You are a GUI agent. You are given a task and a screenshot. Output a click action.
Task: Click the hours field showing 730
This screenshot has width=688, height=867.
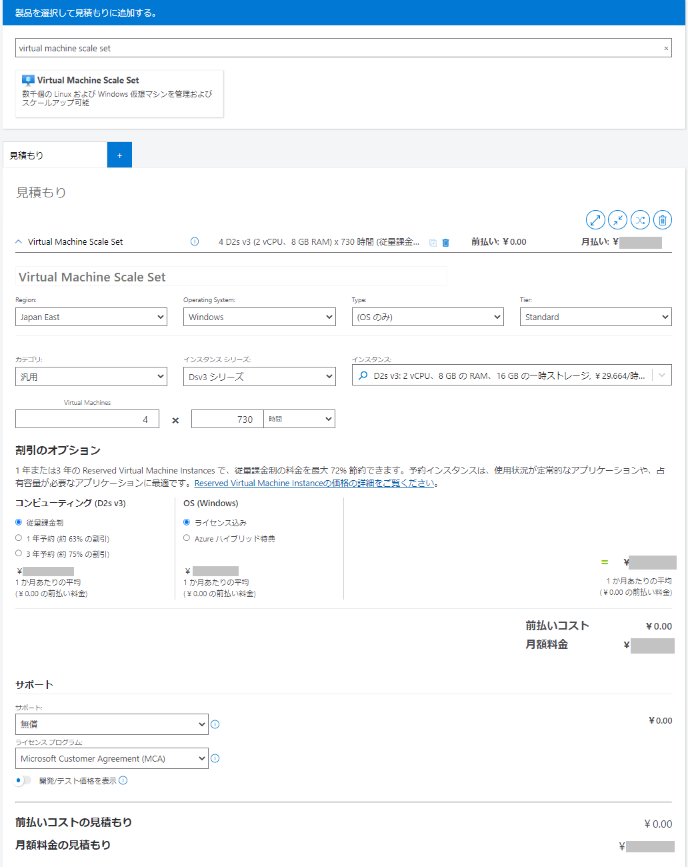[x=227, y=419]
